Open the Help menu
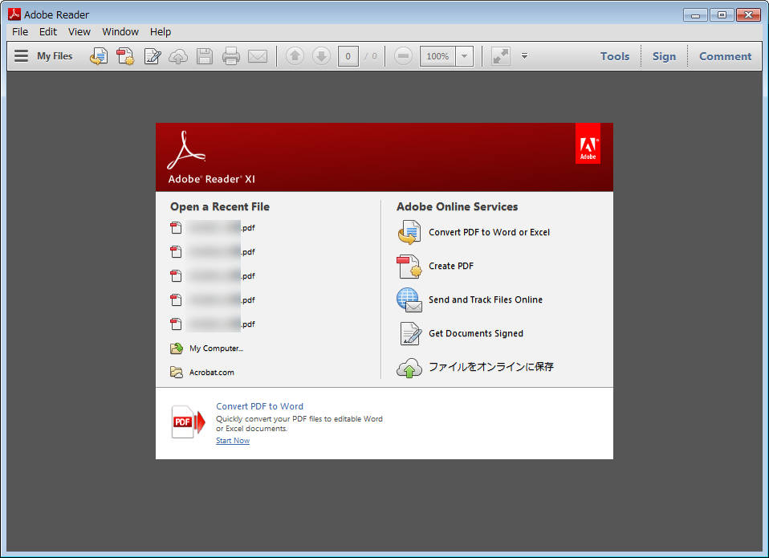This screenshot has height=558, width=769. (x=161, y=32)
